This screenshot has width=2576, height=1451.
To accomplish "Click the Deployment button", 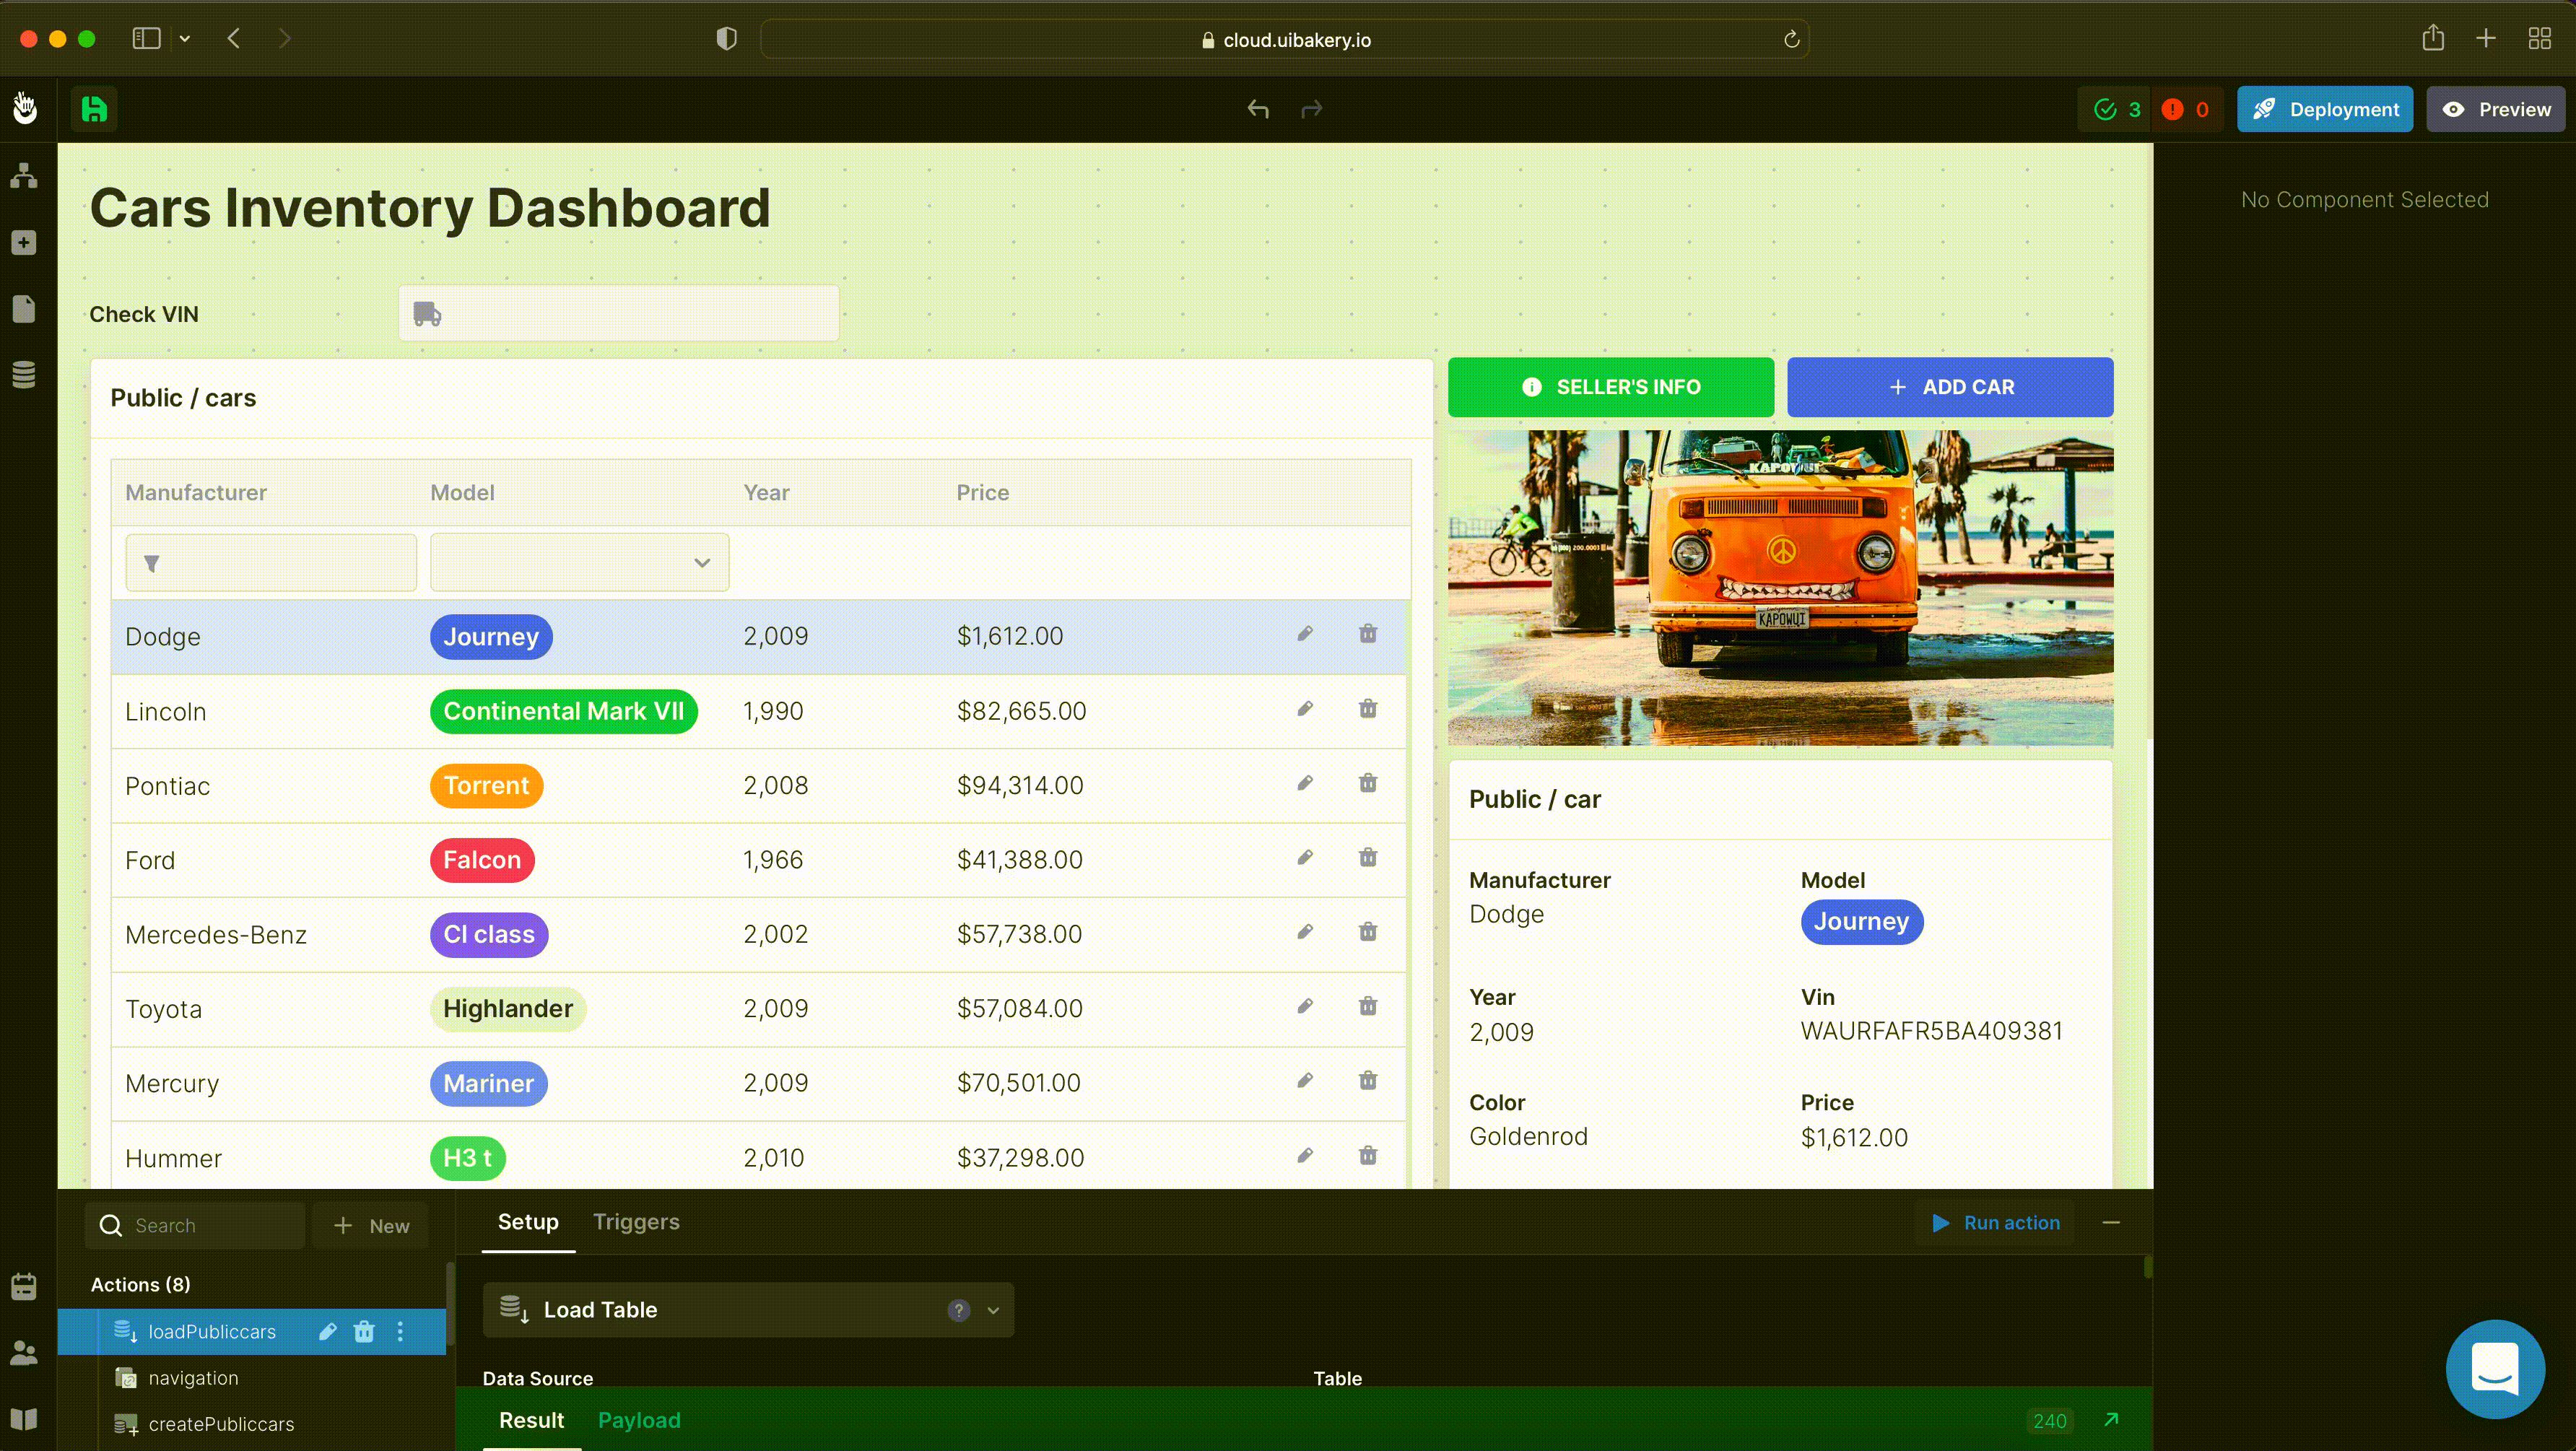I will 2324,109.
